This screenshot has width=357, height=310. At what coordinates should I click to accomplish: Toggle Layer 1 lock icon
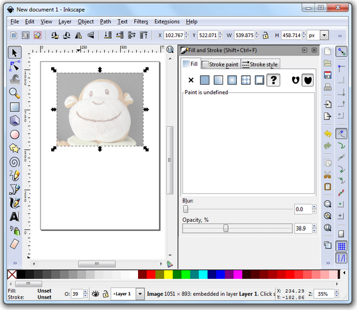(x=105, y=294)
